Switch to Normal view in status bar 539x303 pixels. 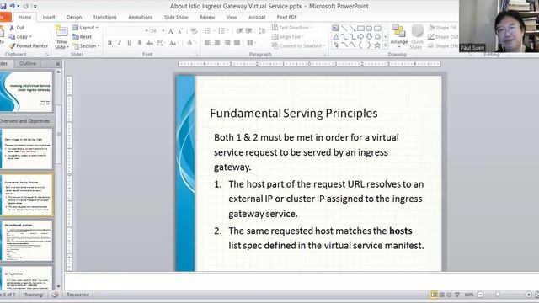tap(434, 295)
